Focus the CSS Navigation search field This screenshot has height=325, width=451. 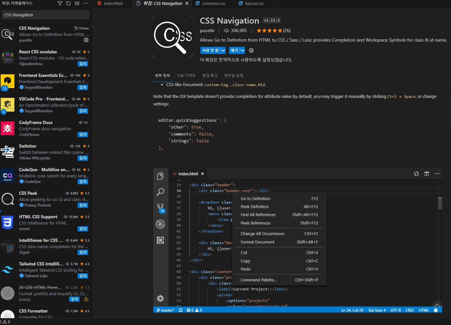[x=46, y=15]
